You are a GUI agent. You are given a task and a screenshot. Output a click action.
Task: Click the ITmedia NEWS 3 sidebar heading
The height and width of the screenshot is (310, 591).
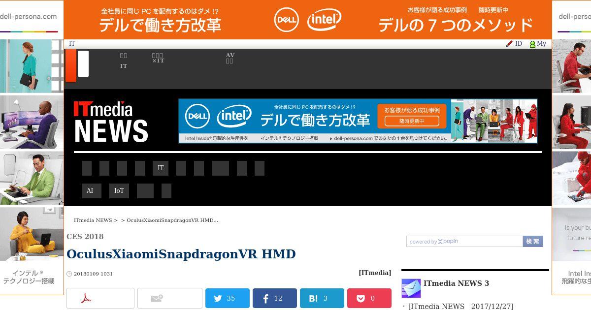(x=456, y=283)
